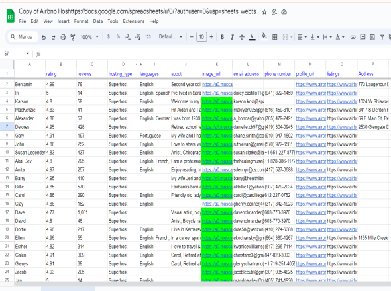The image size is (391, 291).
Task: Activate the paint format tool
Action: 73,37
